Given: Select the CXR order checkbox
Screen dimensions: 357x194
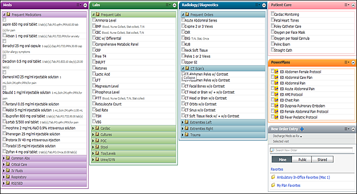Looking at the screenshot, I should tap(183, 32).
